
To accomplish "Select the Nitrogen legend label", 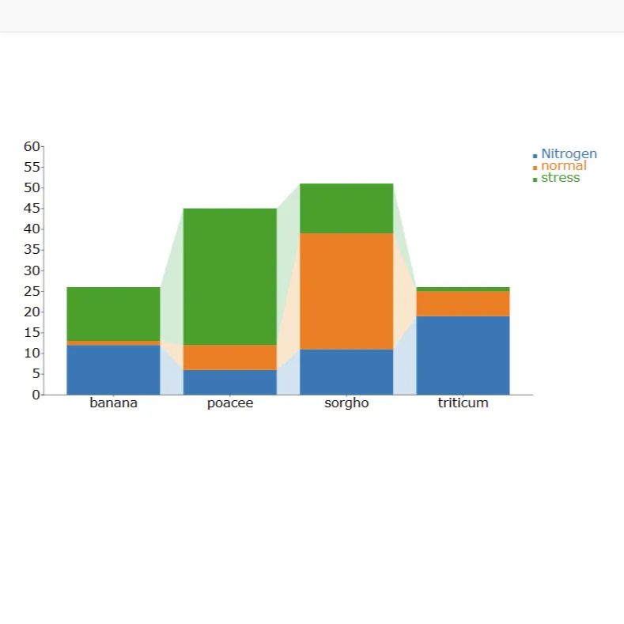I will [569, 154].
